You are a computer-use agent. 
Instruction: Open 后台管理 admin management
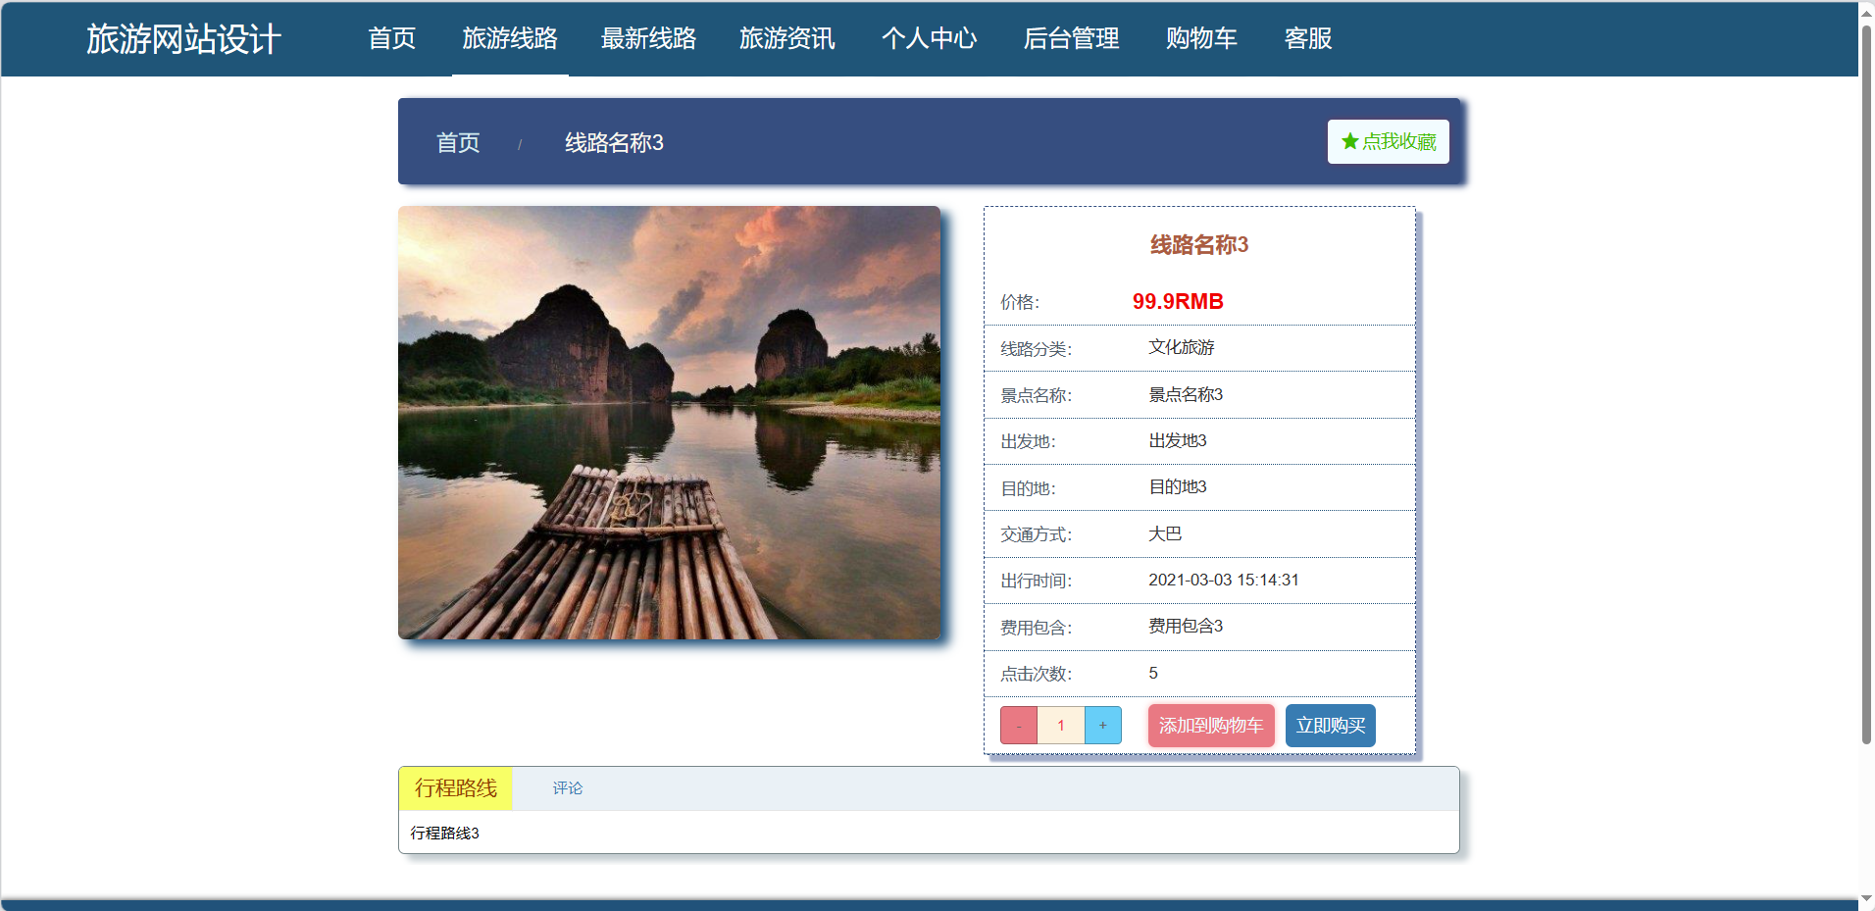[1071, 38]
